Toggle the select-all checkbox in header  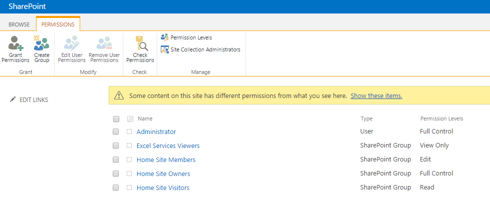[x=116, y=119]
